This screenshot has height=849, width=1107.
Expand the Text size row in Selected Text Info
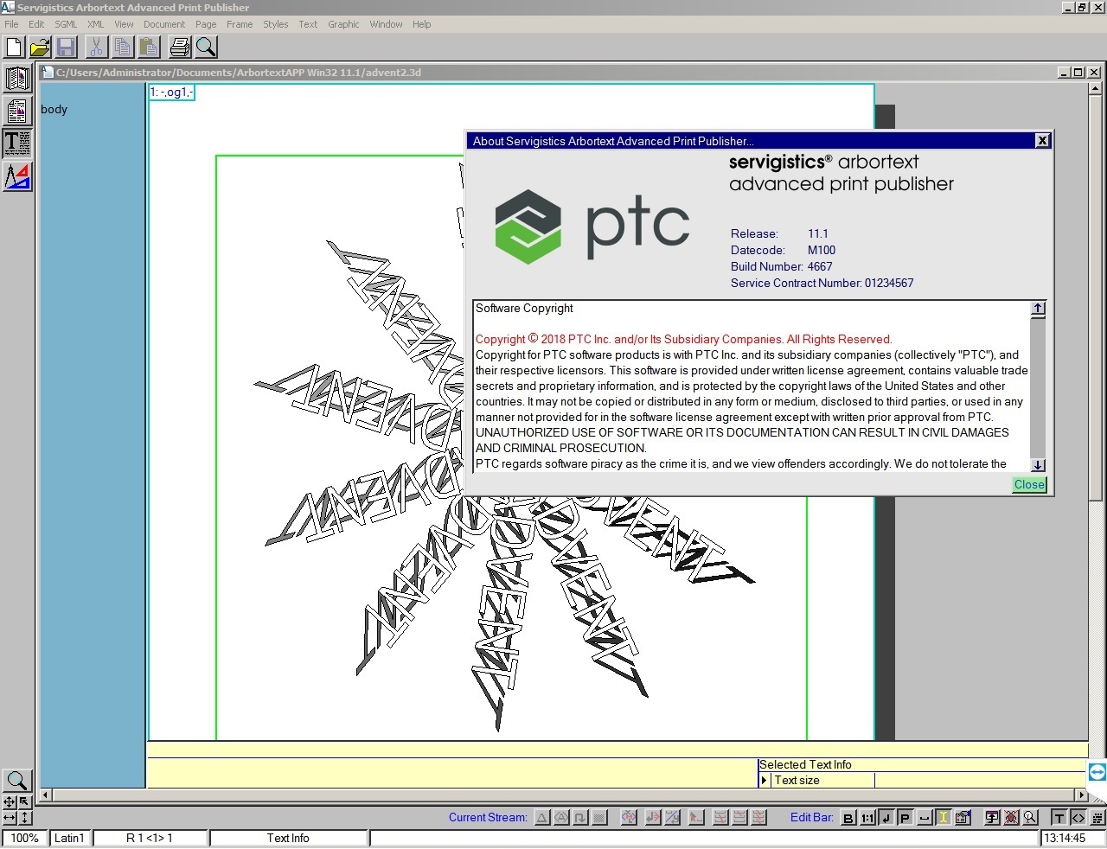tap(764, 780)
